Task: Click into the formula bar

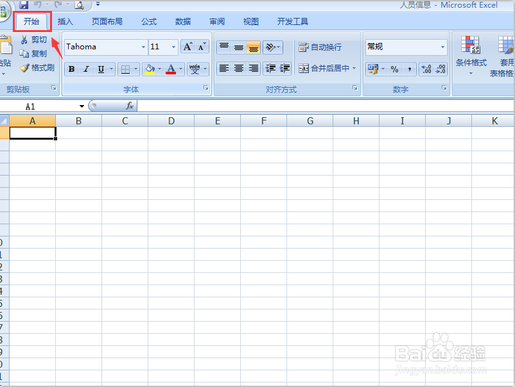Action: tap(325, 106)
